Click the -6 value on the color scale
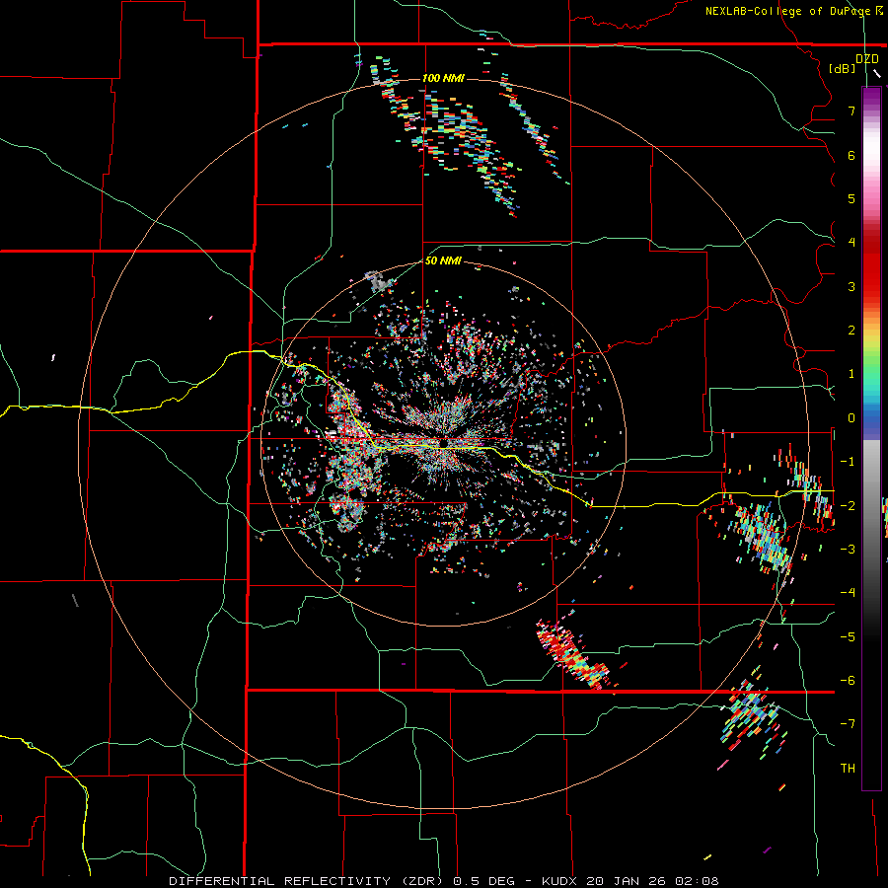The height and width of the screenshot is (888, 888). [x=848, y=681]
